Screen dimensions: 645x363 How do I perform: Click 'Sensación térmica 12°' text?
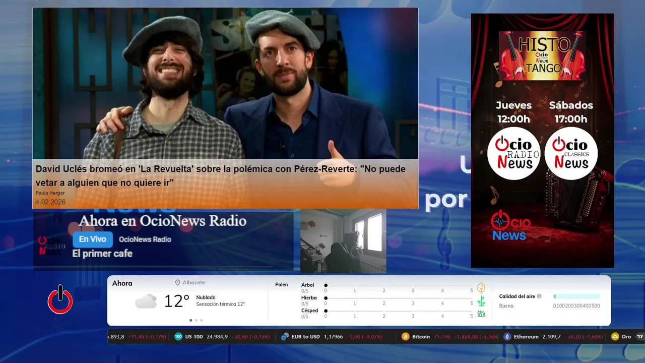click(220, 305)
